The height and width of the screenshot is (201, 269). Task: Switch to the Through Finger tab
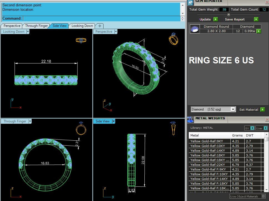(36, 26)
